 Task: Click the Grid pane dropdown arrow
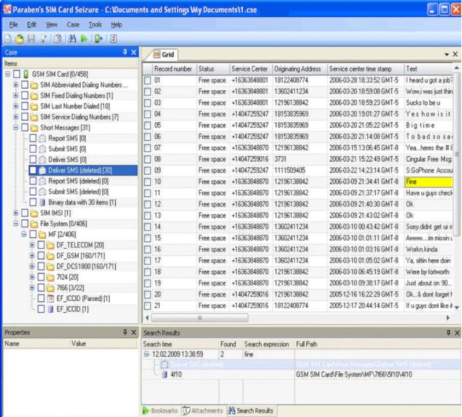click(x=447, y=55)
